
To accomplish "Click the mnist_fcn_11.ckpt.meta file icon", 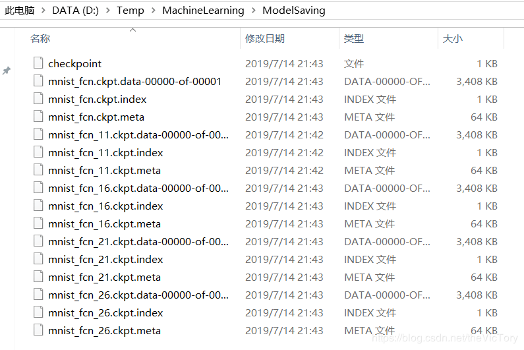I will pyautogui.click(x=38, y=170).
